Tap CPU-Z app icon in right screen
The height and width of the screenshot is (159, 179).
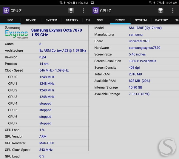point(96,10)
